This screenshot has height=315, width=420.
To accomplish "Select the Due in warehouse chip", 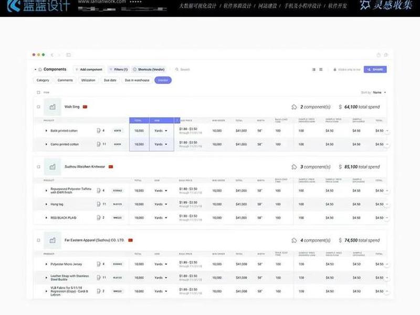I will pos(137,80).
